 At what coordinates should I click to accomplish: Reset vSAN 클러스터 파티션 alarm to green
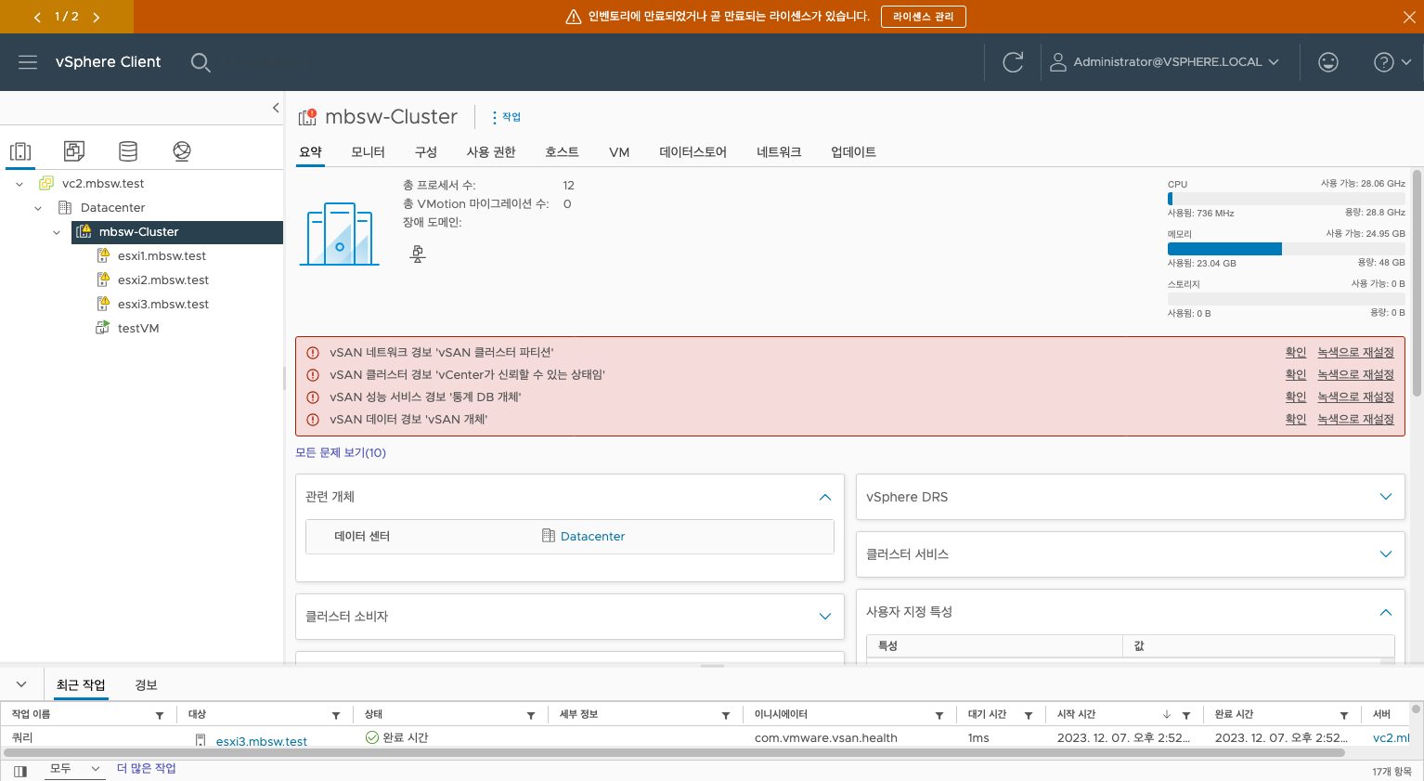click(x=1355, y=353)
